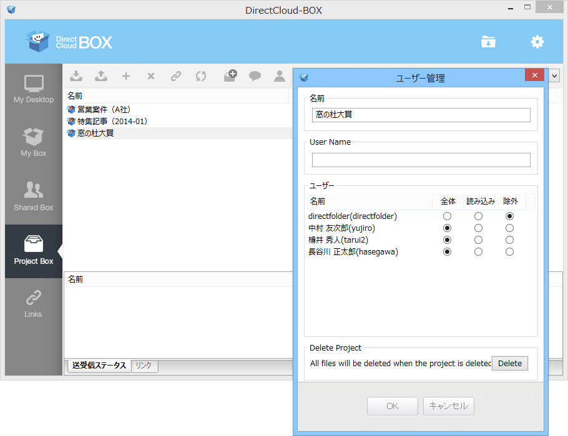Create a new project with the folder-plus icon
The height and width of the screenshot is (436, 568).
[x=230, y=76]
